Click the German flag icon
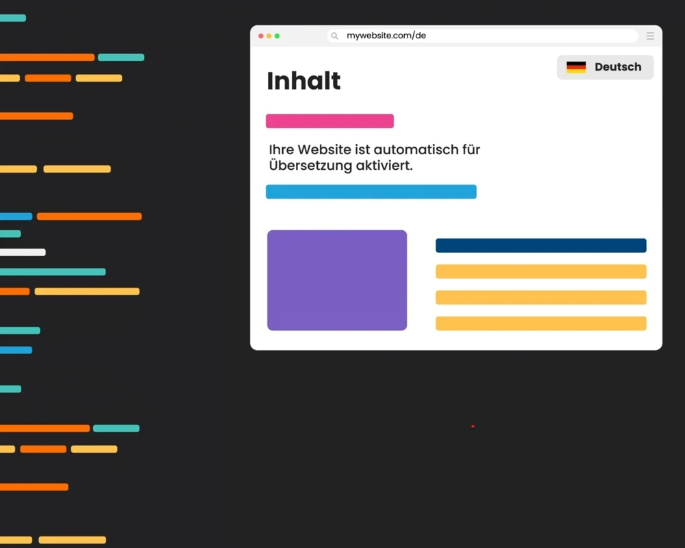The image size is (685, 548). tap(577, 66)
